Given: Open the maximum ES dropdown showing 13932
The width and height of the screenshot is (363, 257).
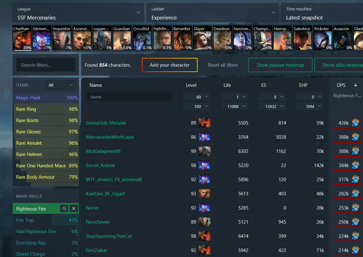Looking at the screenshot, I should (272, 106).
